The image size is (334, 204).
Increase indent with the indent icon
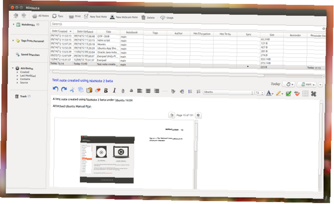pyautogui.click(x=173, y=91)
